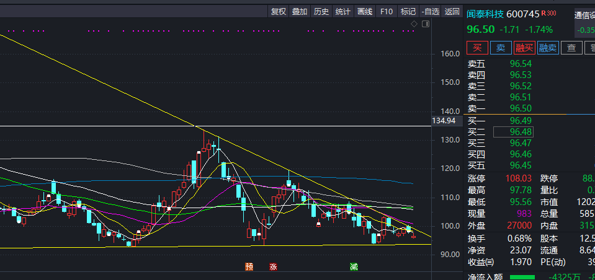Image resolution: width=595 pixels, height=280 pixels.
Task: Open the 叠加 overlay option
Action: (x=300, y=12)
